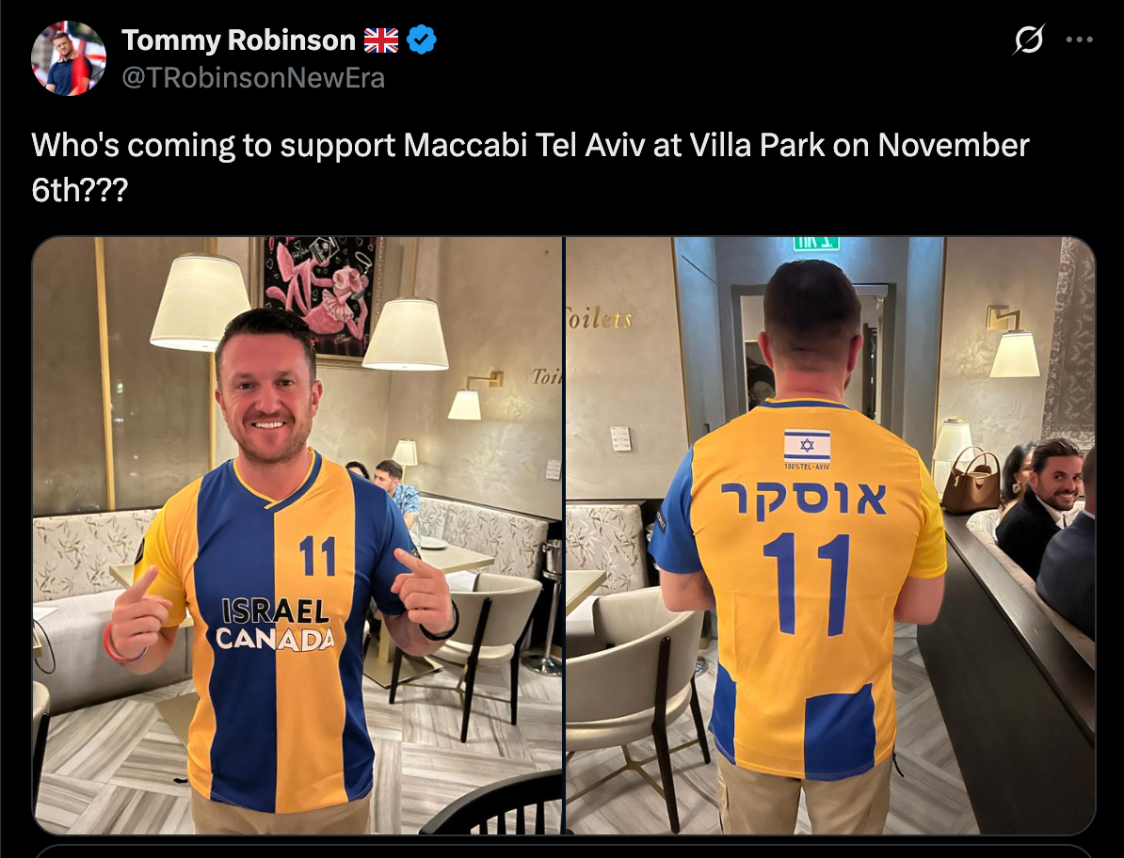The image size is (1124, 858).
Task: Click the tweet text mentioning Villa Park
Action: (530, 167)
